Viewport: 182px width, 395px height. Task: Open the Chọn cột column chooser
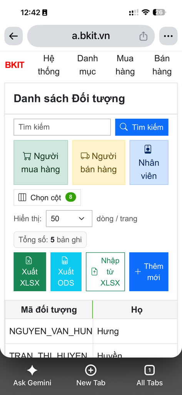(47, 197)
